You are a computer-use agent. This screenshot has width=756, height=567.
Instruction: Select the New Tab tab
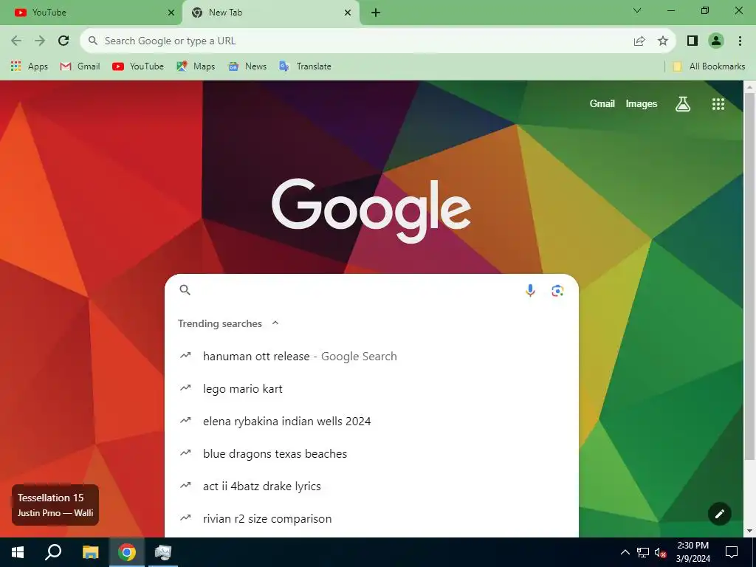click(x=270, y=13)
